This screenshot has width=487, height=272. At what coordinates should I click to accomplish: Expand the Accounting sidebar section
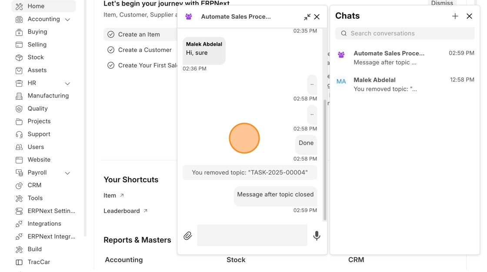pos(67,20)
